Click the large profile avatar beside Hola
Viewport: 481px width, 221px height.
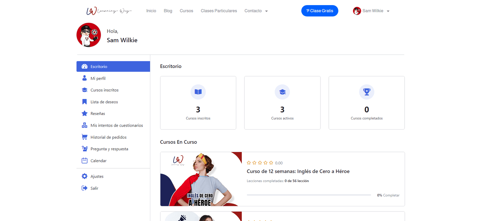click(89, 35)
